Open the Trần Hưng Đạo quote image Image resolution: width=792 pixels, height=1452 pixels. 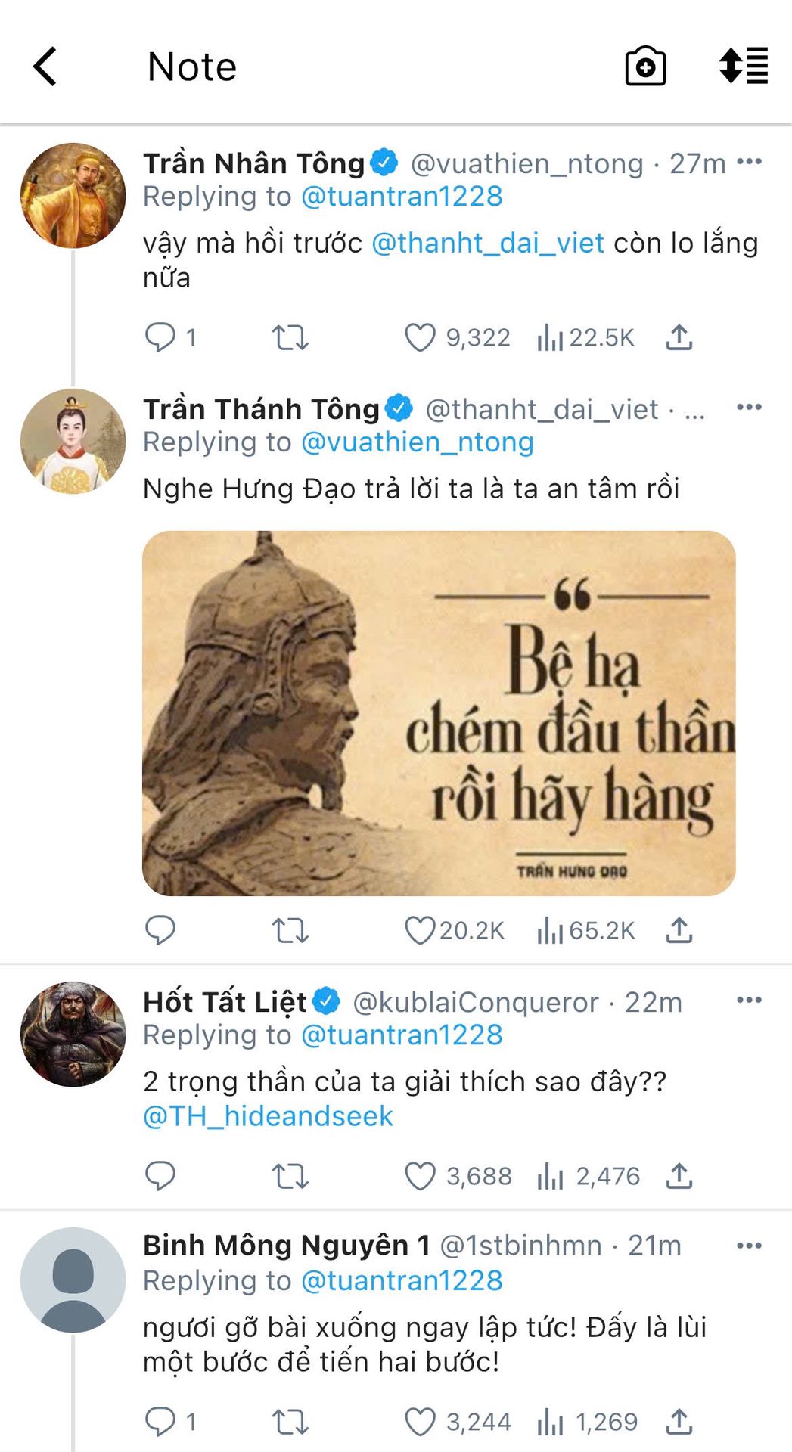coord(439,713)
